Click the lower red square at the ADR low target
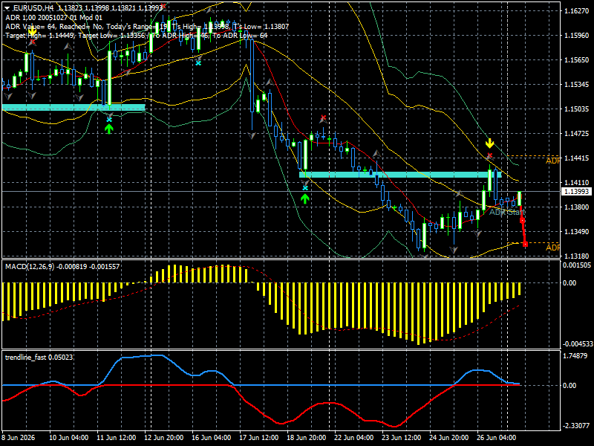 525,245
